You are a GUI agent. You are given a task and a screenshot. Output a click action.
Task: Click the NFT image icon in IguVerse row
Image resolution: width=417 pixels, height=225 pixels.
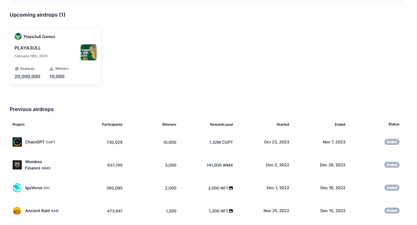point(231,188)
